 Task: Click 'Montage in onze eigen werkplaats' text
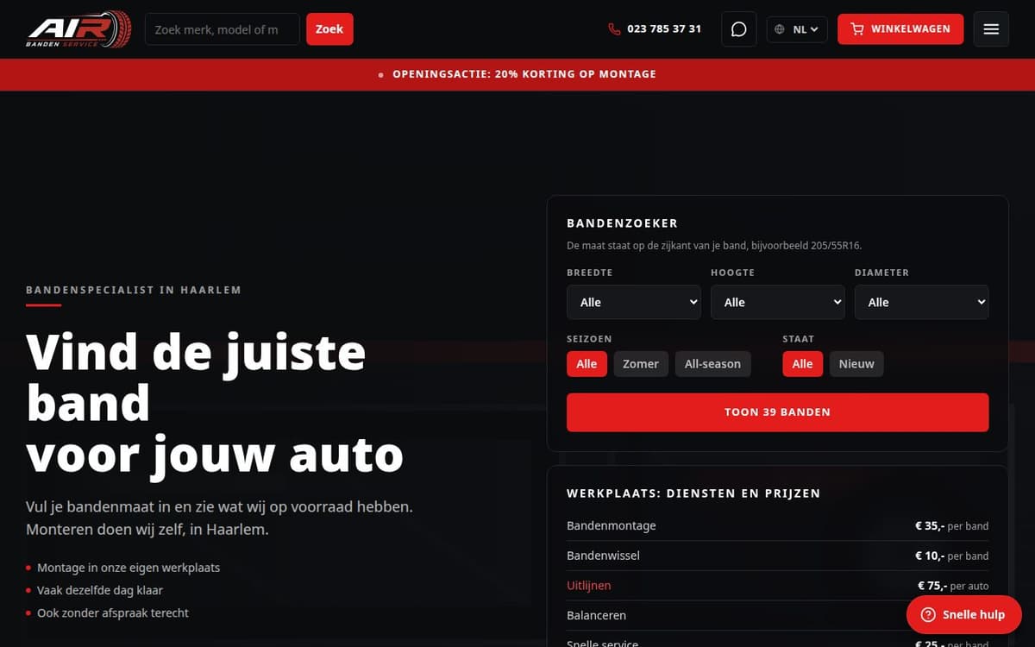(129, 568)
